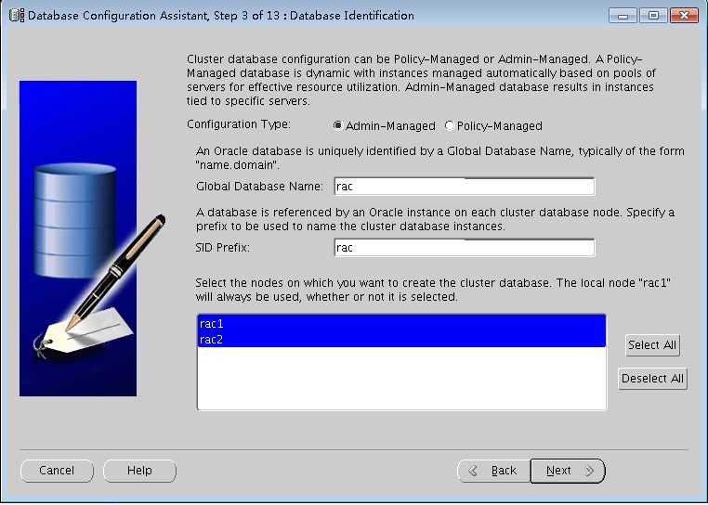This screenshot has width=708, height=505.
Task: Click the Deselect All button
Action: pyautogui.click(x=652, y=379)
